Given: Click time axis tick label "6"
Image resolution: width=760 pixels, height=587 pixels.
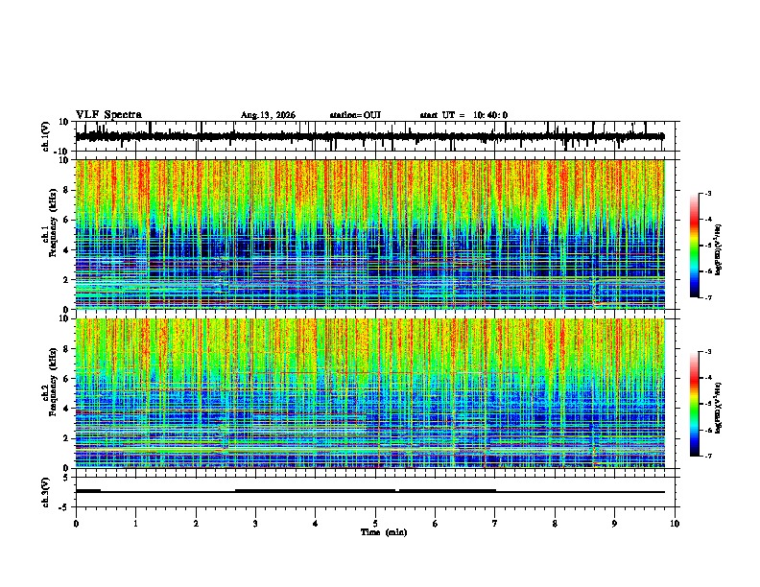Looking at the screenshot, I should pos(435,524).
